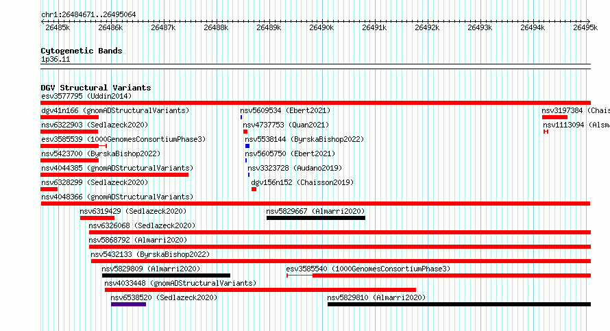Click the left arrow end of the ruler
610x331 pixels.
point(42,22)
